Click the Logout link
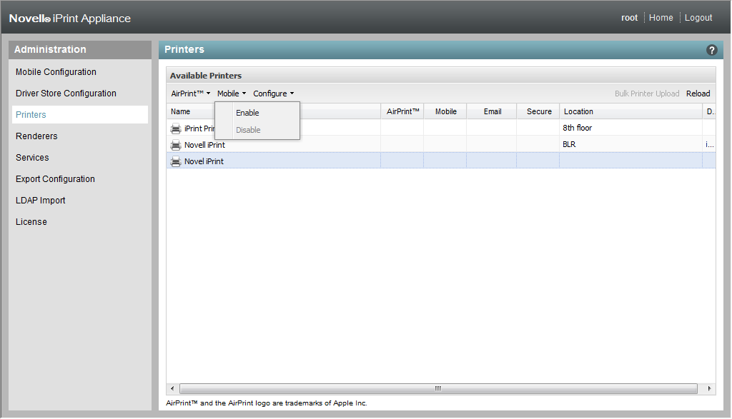The width and height of the screenshot is (732, 419). point(698,18)
